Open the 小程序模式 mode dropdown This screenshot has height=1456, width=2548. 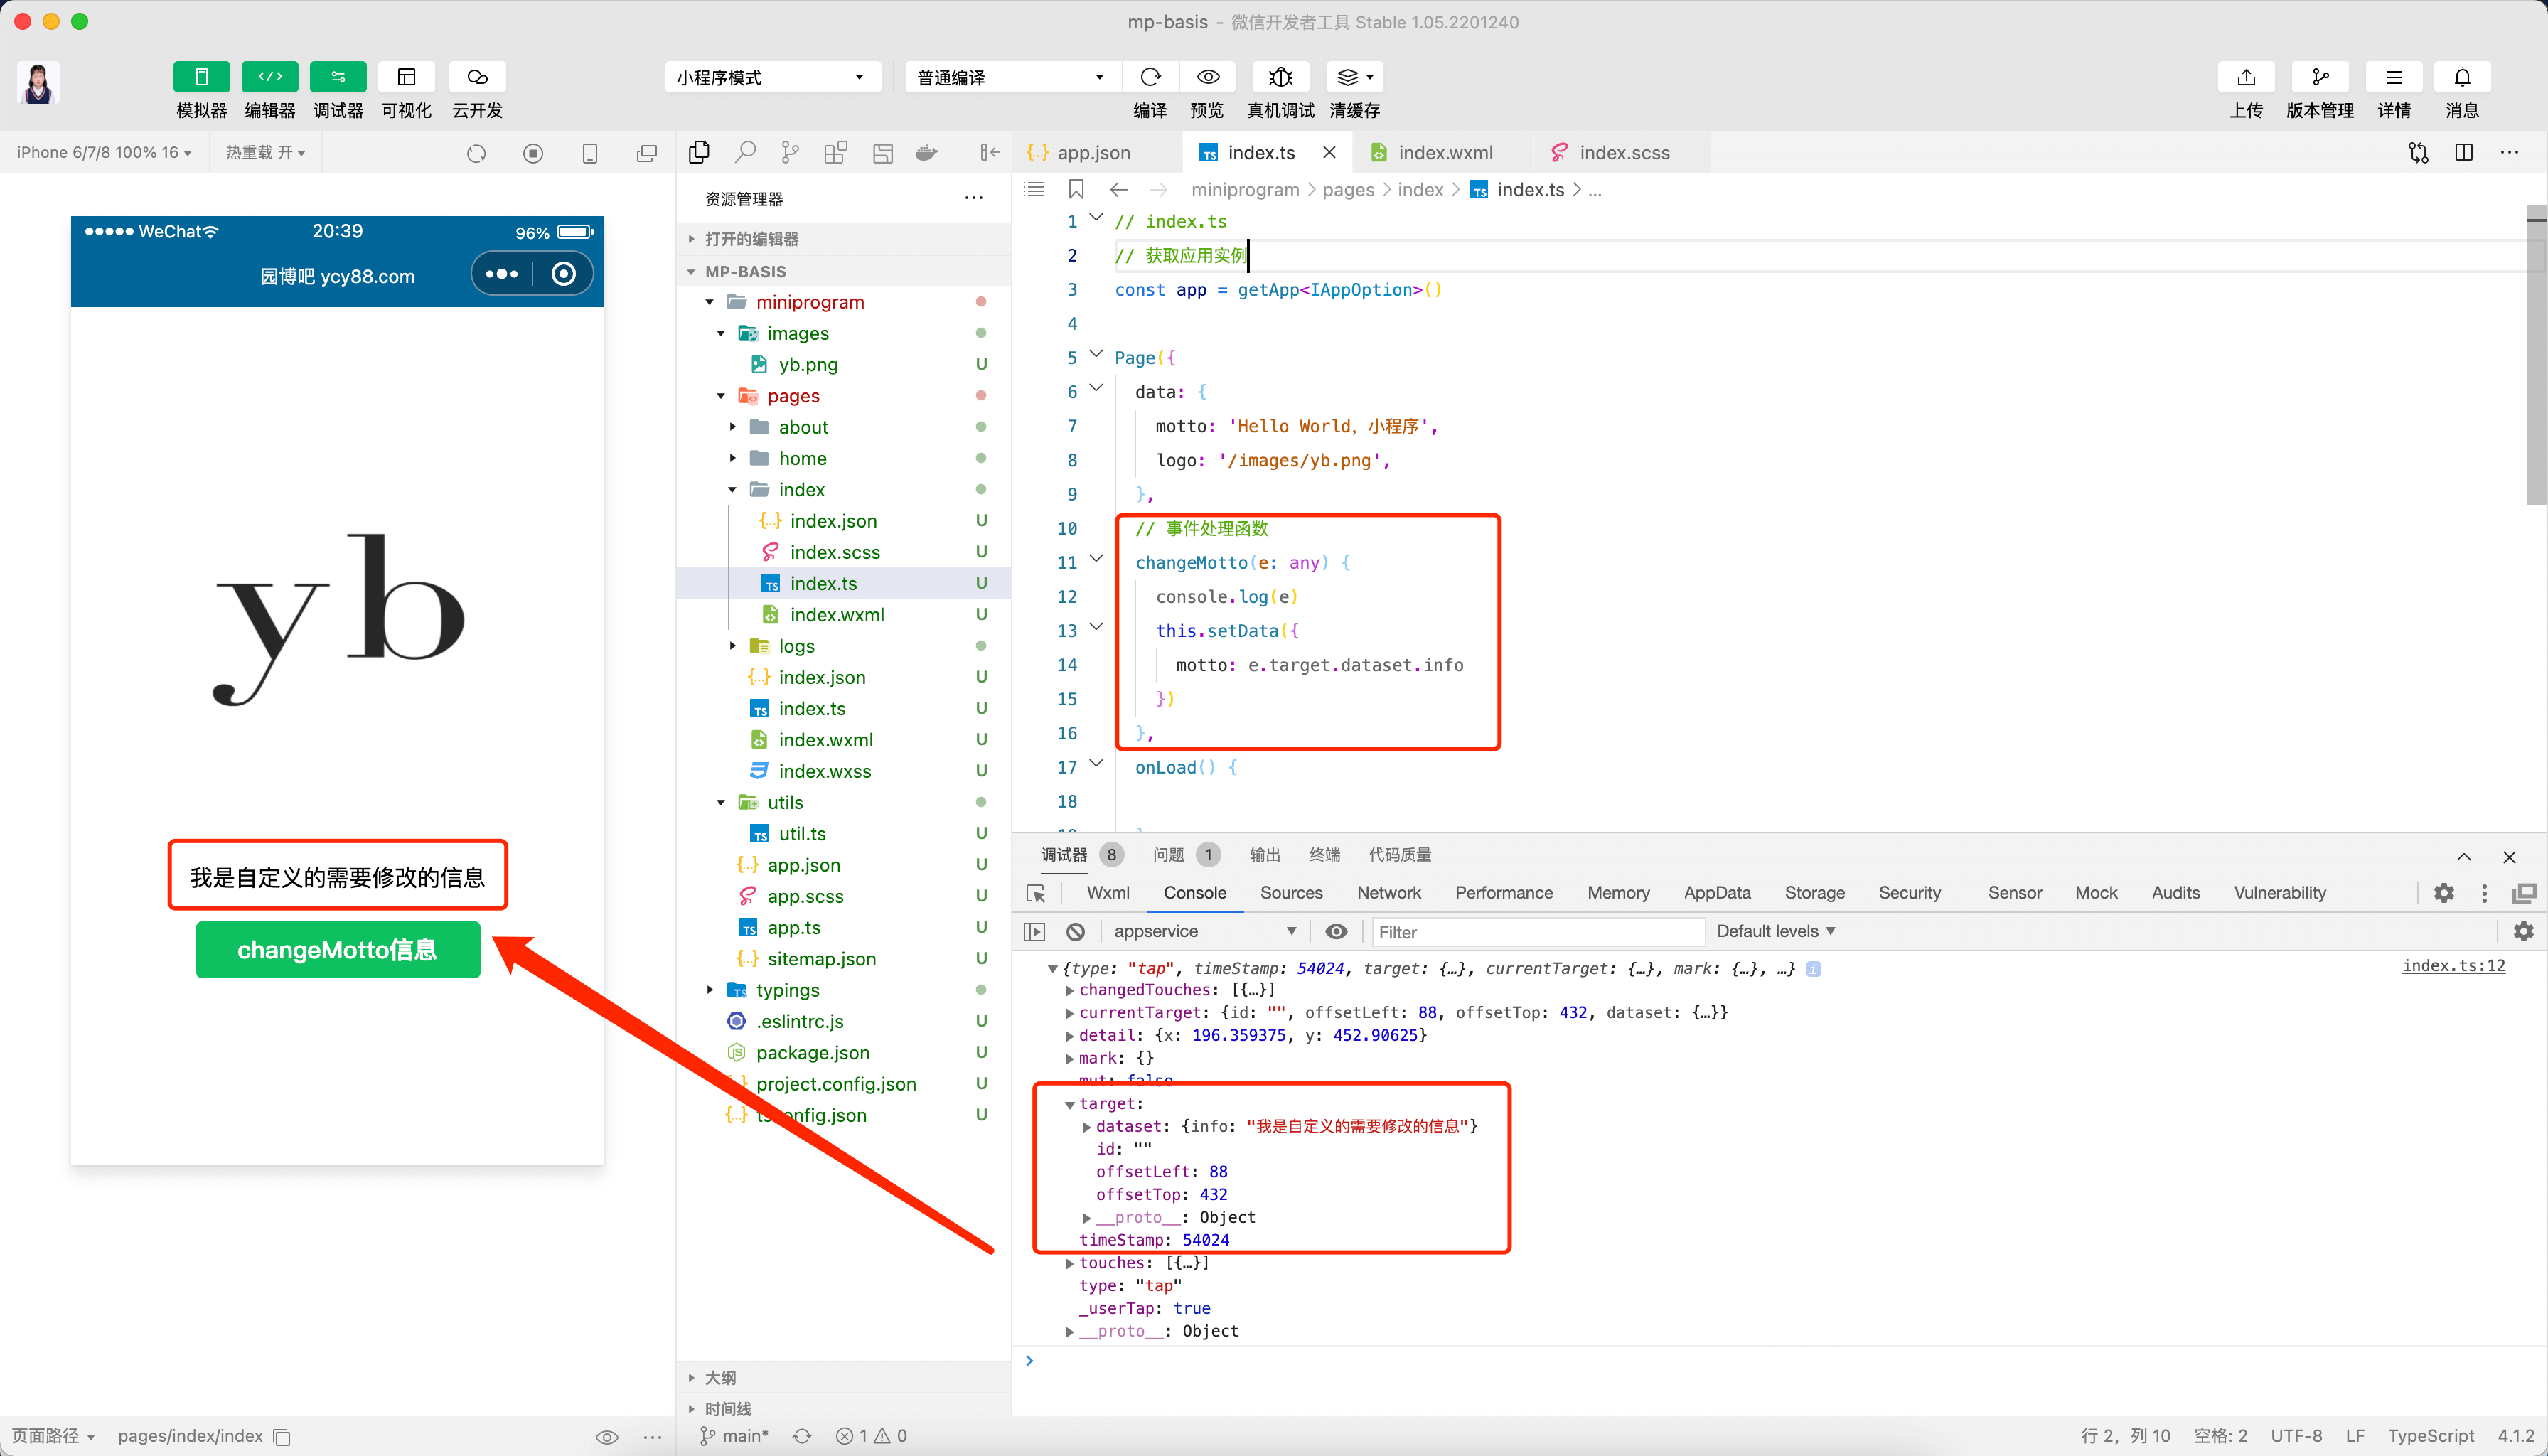(x=772, y=77)
